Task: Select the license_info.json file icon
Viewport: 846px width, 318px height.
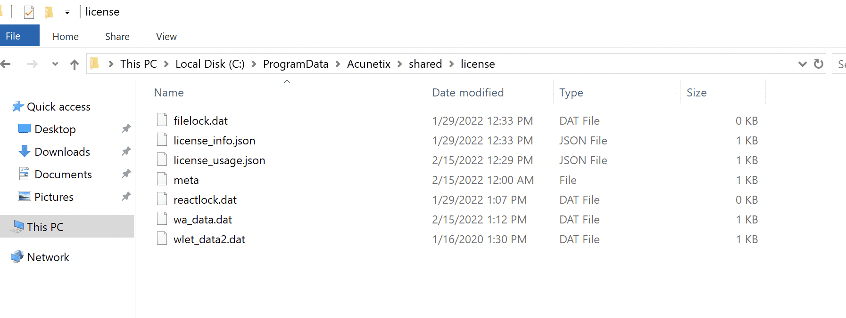Action: 162,140
